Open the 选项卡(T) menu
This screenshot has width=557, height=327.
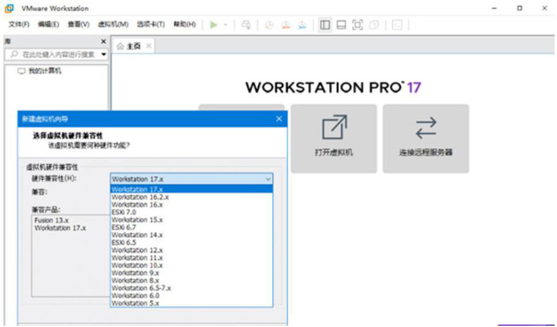tap(151, 24)
